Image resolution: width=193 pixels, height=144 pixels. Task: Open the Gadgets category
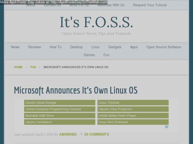115,47
